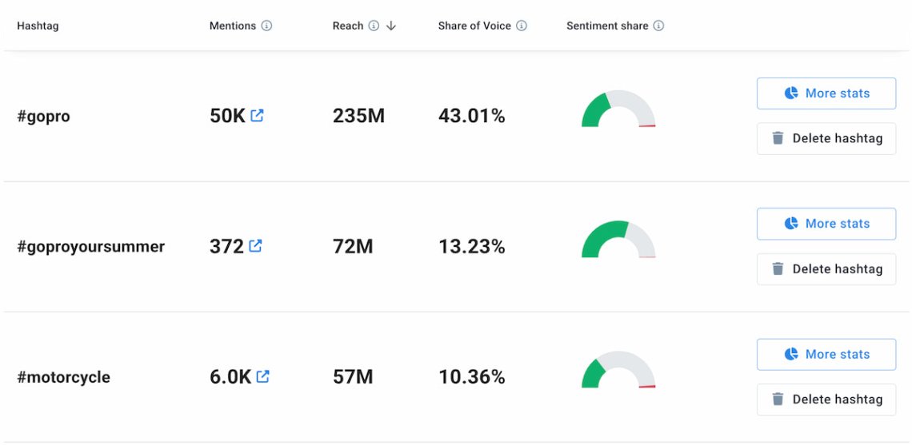Click the Hashtag column header
Image resolution: width=912 pixels, height=445 pixels.
(38, 26)
